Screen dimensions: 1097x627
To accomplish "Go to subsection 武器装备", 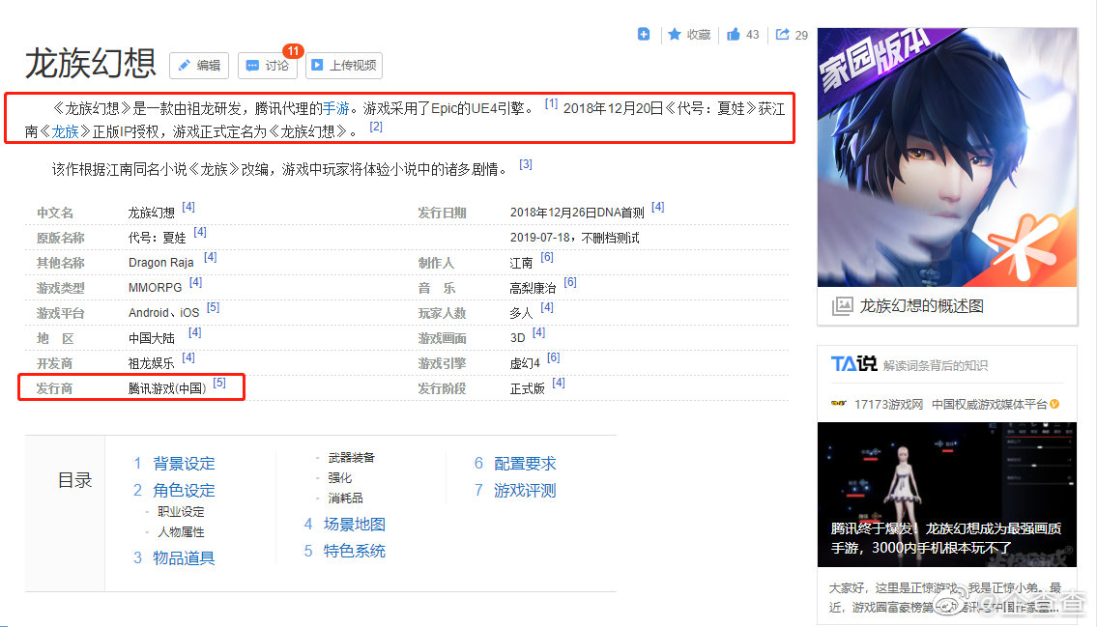I will tap(351, 457).
